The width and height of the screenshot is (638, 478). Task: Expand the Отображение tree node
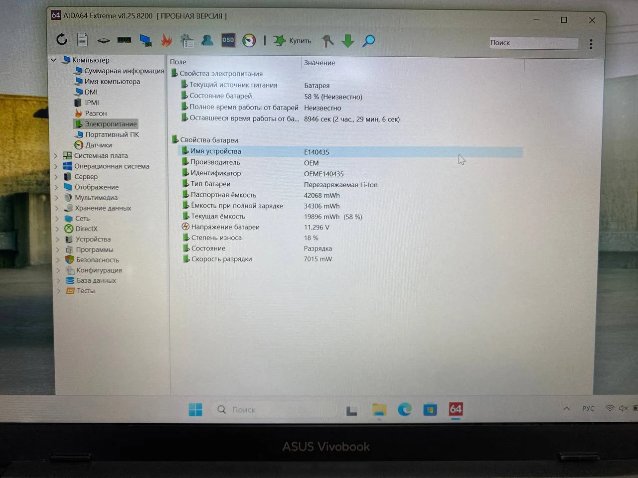pyautogui.click(x=56, y=187)
